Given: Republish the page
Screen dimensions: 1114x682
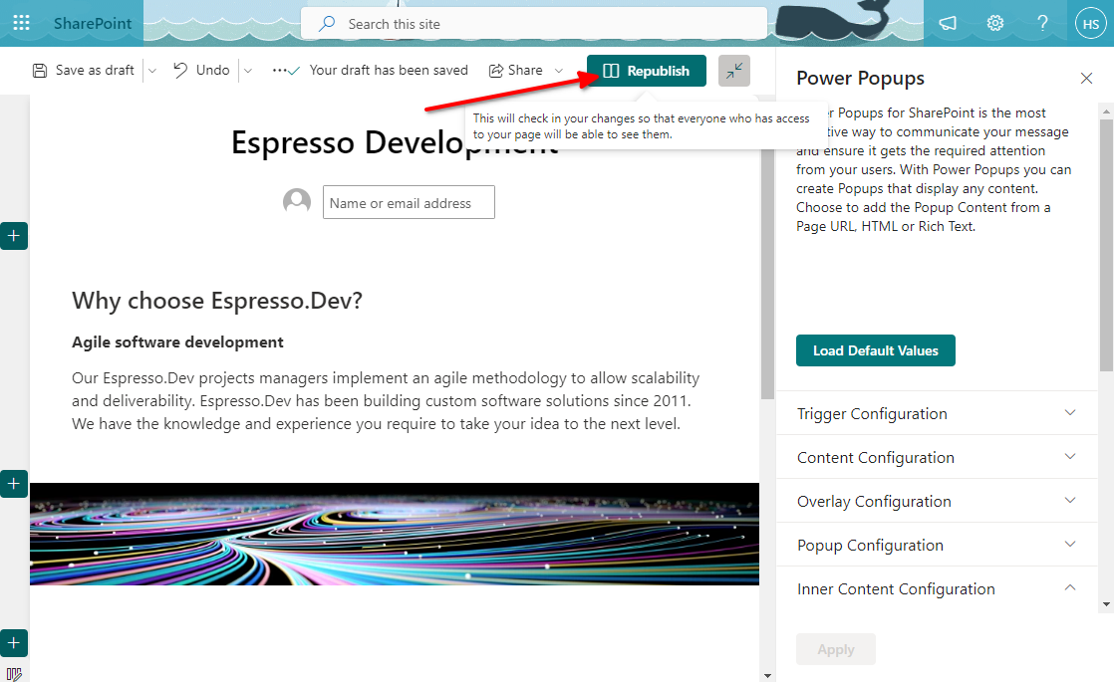Looking at the screenshot, I should coord(646,71).
